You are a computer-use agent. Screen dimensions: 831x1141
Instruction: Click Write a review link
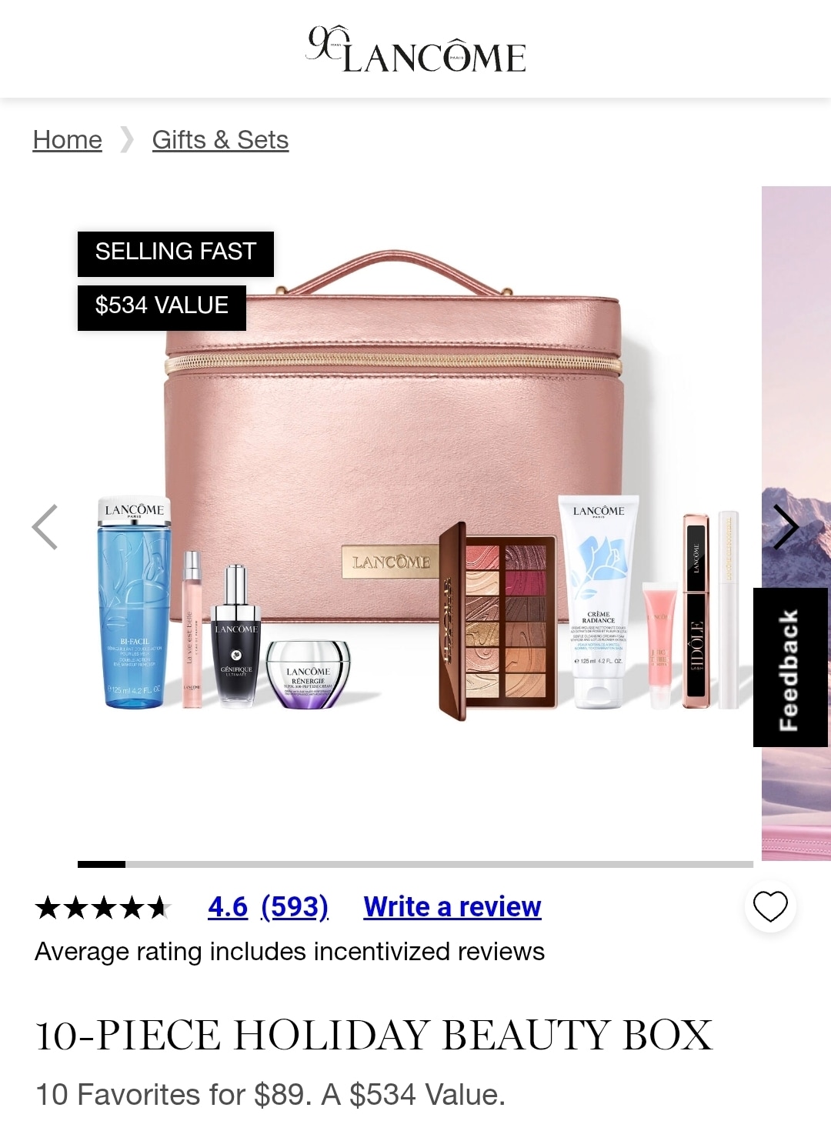coord(452,907)
